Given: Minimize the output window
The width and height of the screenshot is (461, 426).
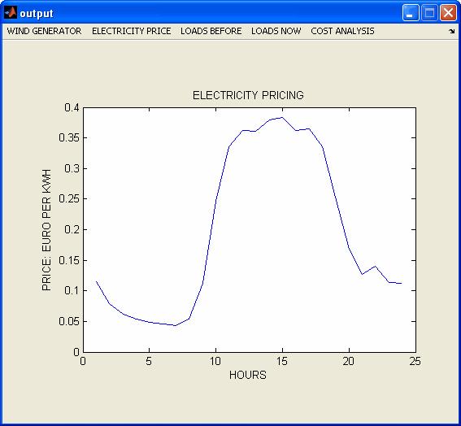Looking at the screenshot, I should pos(411,13).
